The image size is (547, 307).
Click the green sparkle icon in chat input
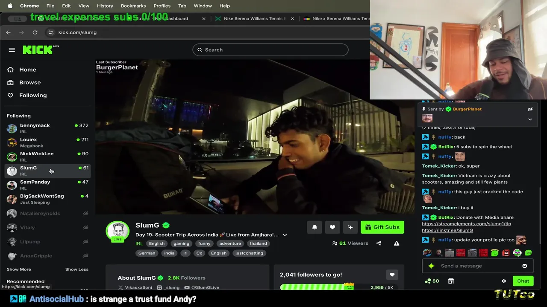click(431, 266)
